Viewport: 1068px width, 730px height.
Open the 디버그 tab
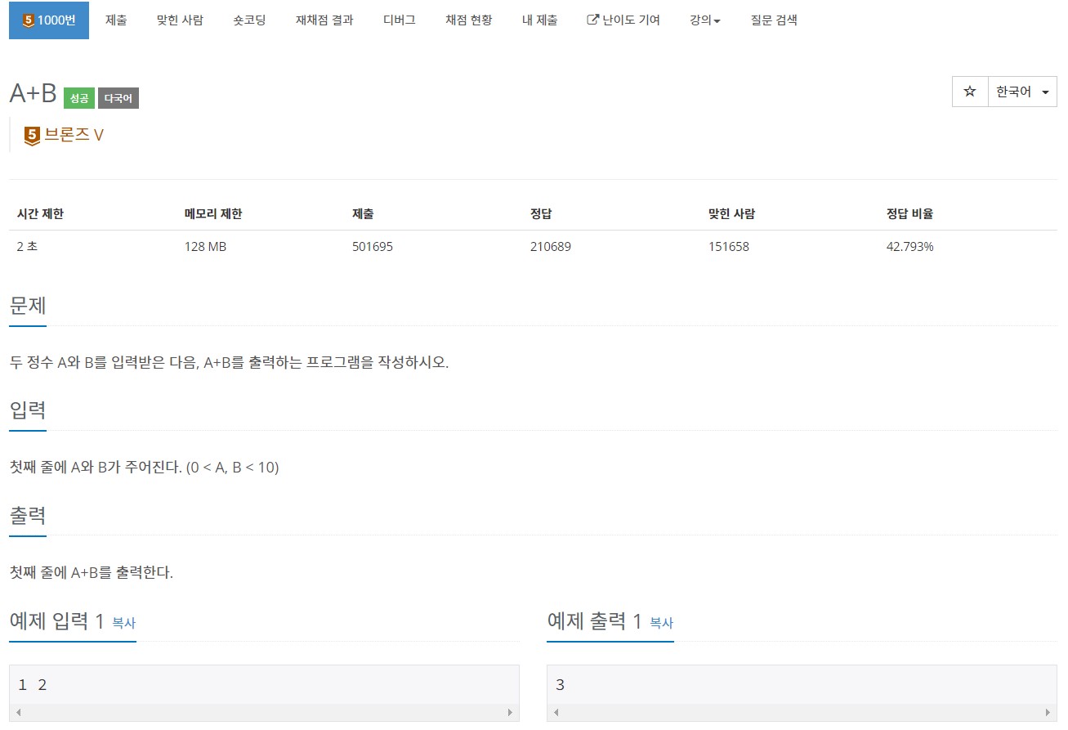400,20
